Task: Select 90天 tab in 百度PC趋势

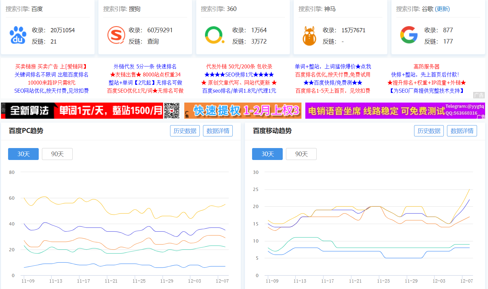Action: tap(57, 154)
